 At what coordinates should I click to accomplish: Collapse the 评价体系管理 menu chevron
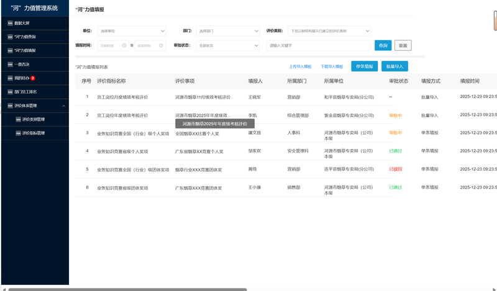[x=63, y=105]
